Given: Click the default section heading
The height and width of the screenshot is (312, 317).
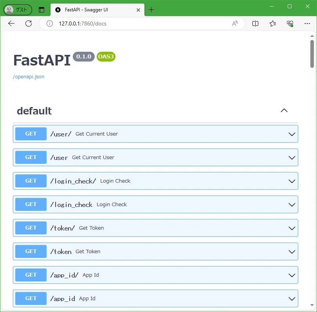Looking at the screenshot, I should coord(34,111).
